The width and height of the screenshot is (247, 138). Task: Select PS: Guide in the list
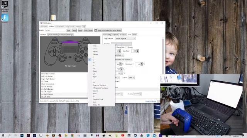point(64,81)
